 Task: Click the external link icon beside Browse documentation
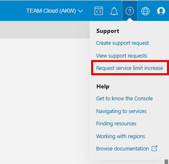click(x=155, y=148)
